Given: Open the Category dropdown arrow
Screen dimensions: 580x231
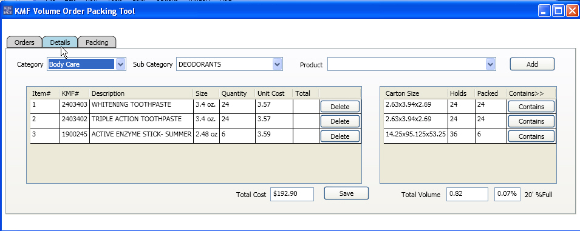Looking at the screenshot, I should pos(120,64).
